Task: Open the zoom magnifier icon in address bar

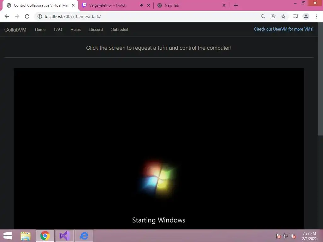Action: point(263,16)
